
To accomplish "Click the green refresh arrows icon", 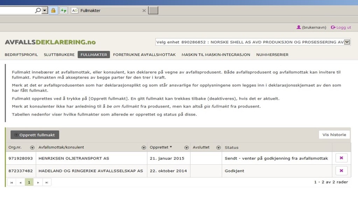I will [63, 10].
